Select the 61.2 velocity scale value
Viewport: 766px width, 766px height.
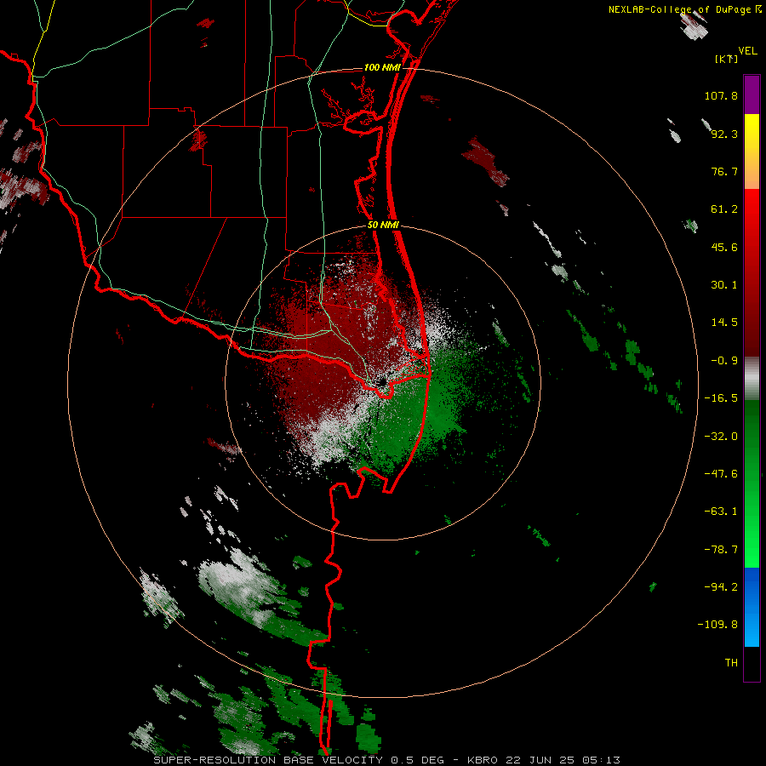click(x=724, y=209)
